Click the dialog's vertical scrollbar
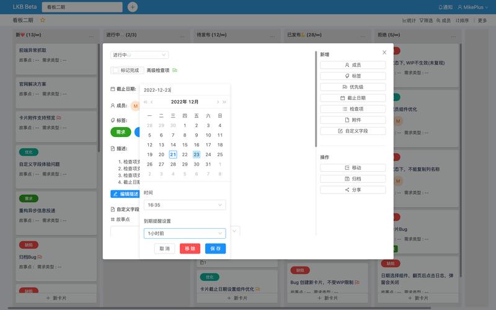This screenshot has height=310, width=496. [316, 99]
